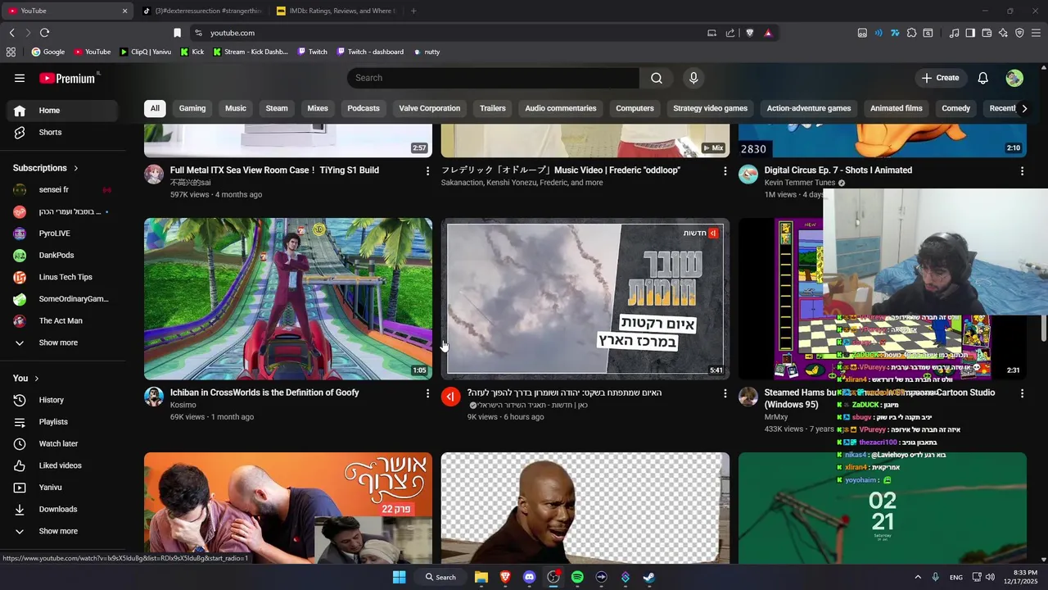Select the Music filter chip
Image resolution: width=1048 pixels, height=590 pixels.
coord(236,108)
